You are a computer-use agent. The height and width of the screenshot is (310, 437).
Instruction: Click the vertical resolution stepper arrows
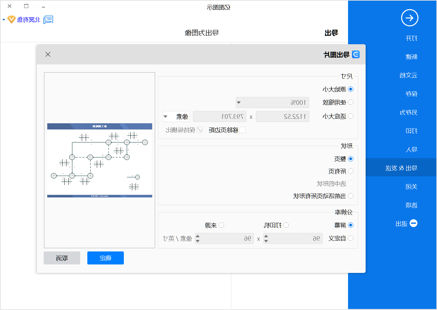point(197,238)
